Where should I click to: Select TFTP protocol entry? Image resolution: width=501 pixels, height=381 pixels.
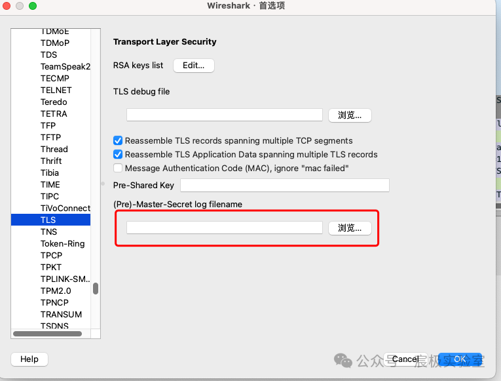point(50,137)
